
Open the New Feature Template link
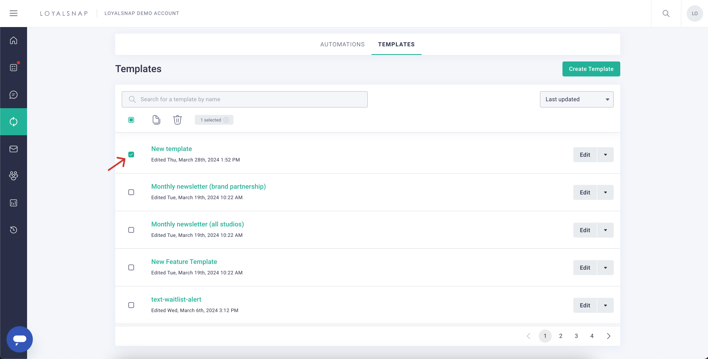[x=184, y=261]
